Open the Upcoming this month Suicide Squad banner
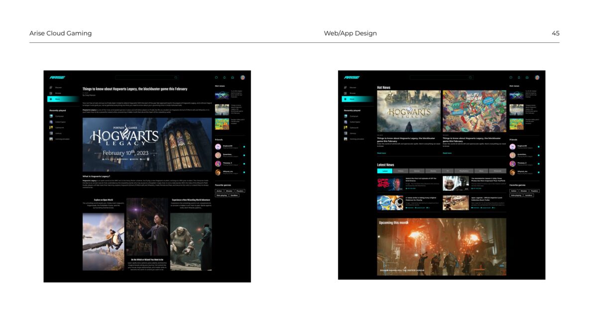The width and height of the screenshot is (589, 331). point(442,247)
